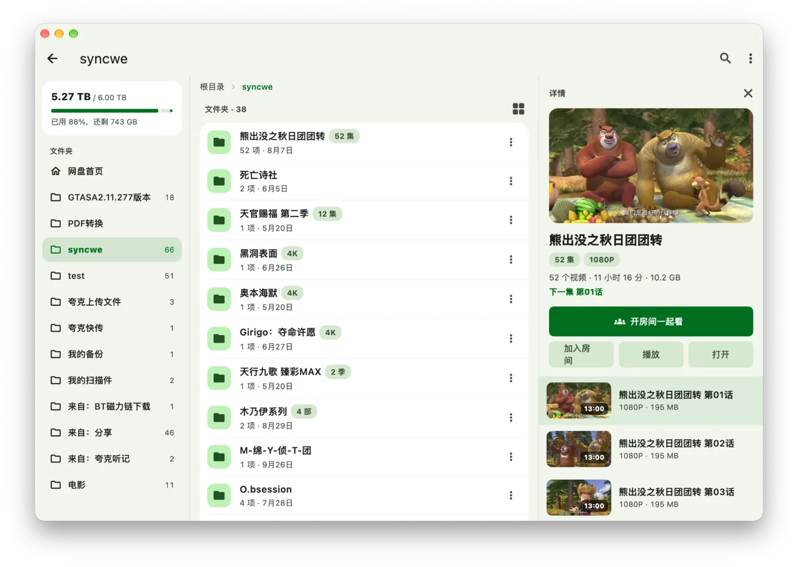Open 天官赐福 第二季 folder row
Image resolution: width=798 pixels, height=567 pixels.
click(364, 220)
